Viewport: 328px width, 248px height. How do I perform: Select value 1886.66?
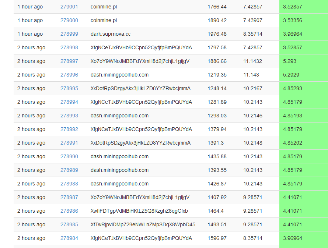pos(217,61)
